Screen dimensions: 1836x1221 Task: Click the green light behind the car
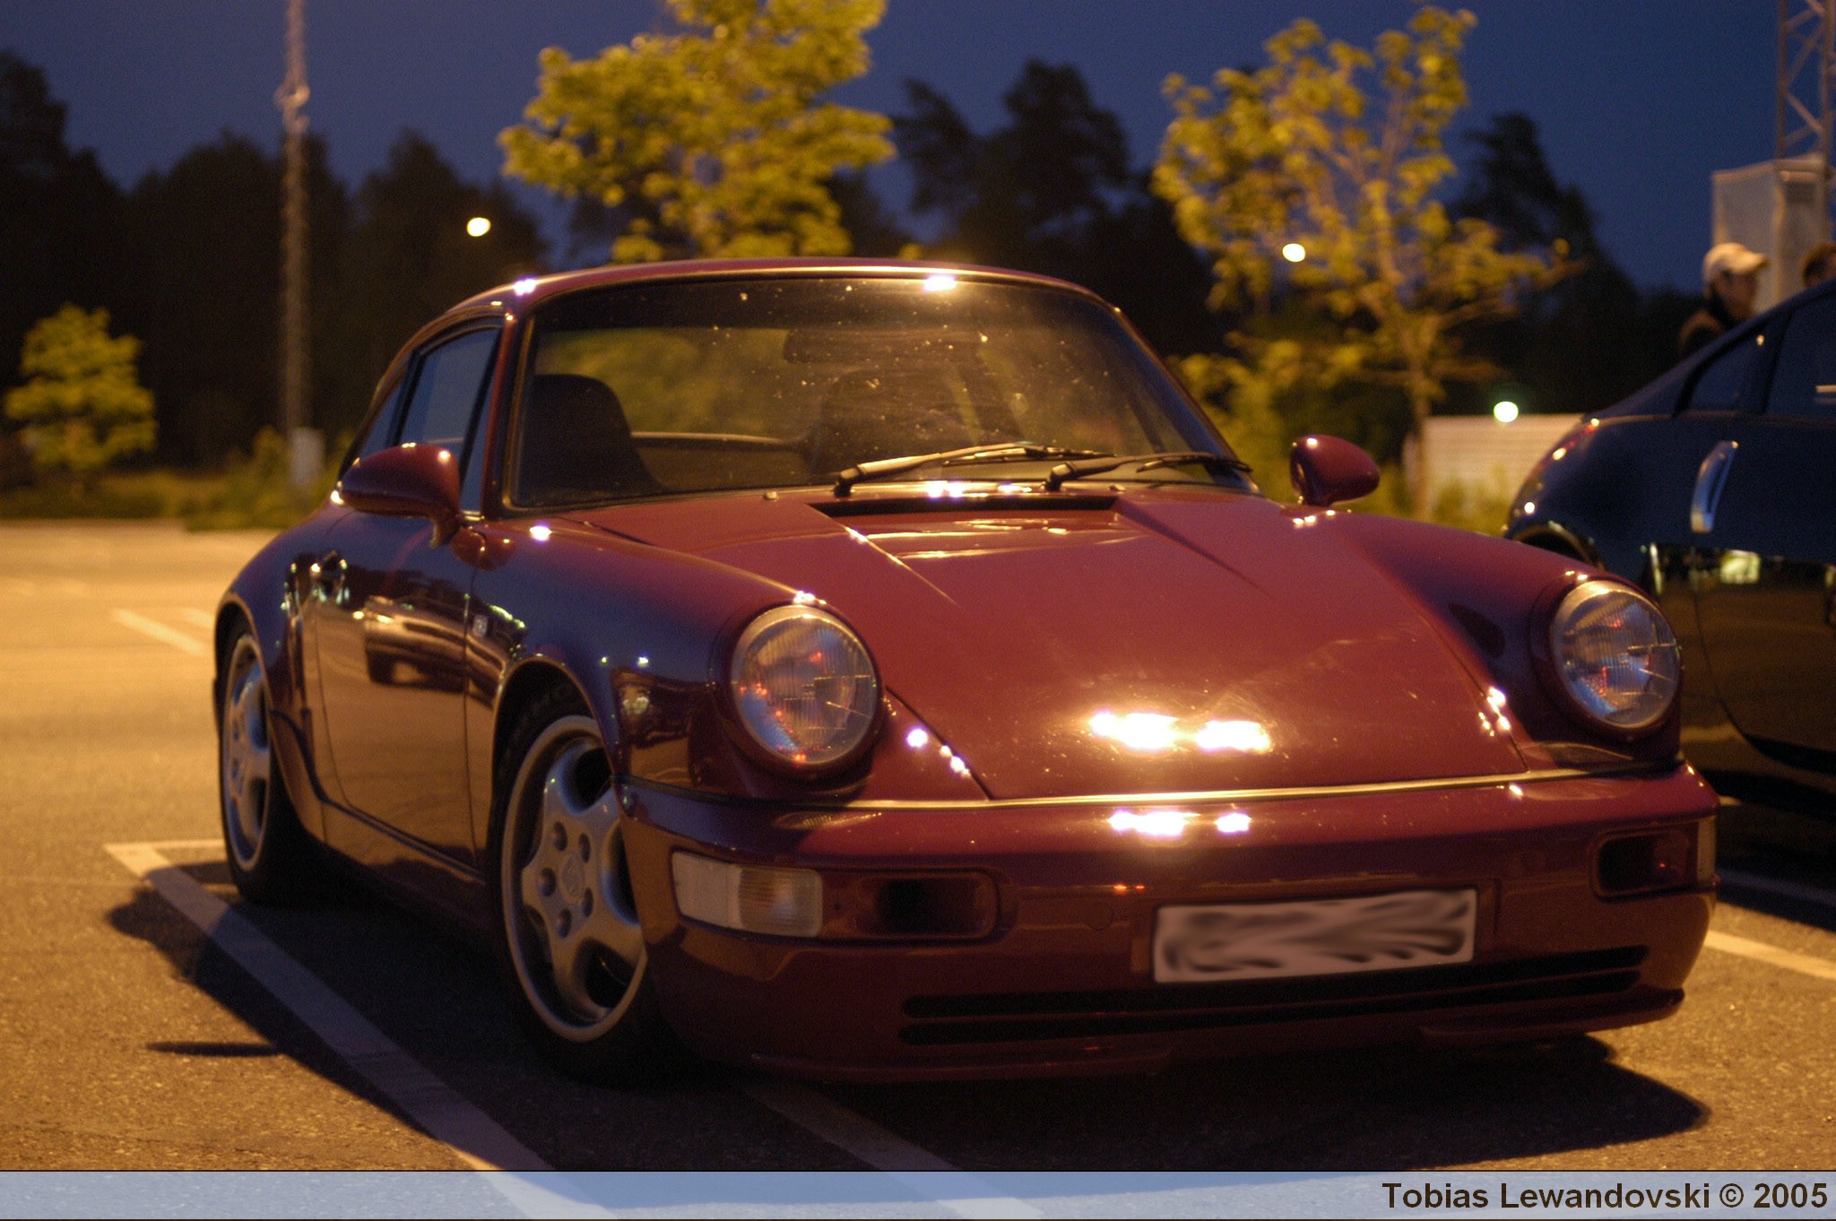coord(1505,411)
